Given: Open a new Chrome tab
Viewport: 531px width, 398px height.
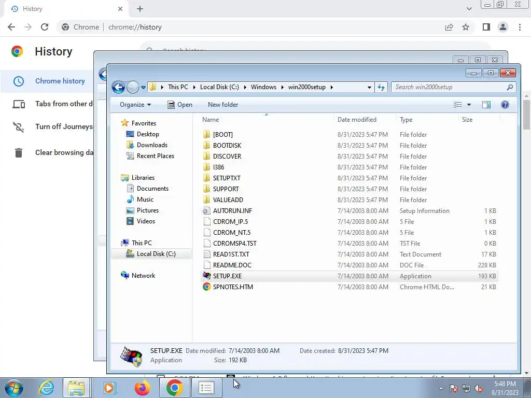Looking at the screenshot, I should [x=140, y=9].
